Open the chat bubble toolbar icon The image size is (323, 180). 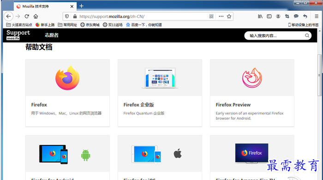[x=296, y=16]
